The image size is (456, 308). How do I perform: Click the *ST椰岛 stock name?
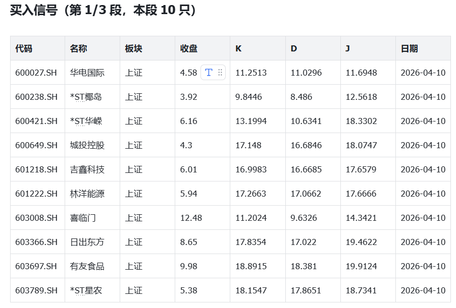coord(86,97)
